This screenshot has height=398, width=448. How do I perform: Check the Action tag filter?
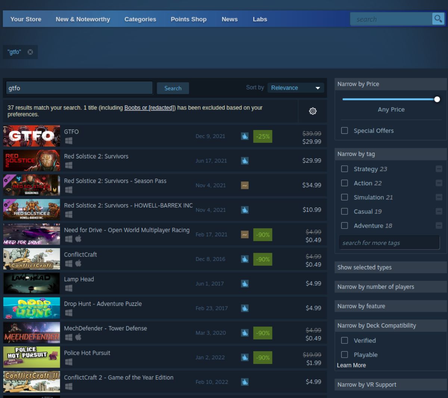345,183
